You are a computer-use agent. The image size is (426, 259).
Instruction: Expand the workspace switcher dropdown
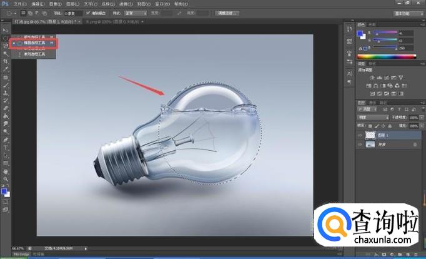[x=407, y=12]
